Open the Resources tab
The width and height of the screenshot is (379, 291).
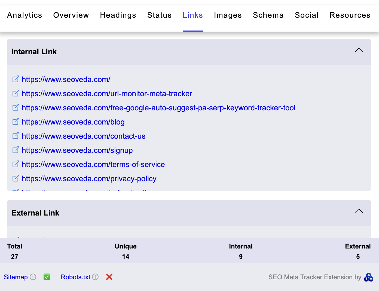[350, 15]
